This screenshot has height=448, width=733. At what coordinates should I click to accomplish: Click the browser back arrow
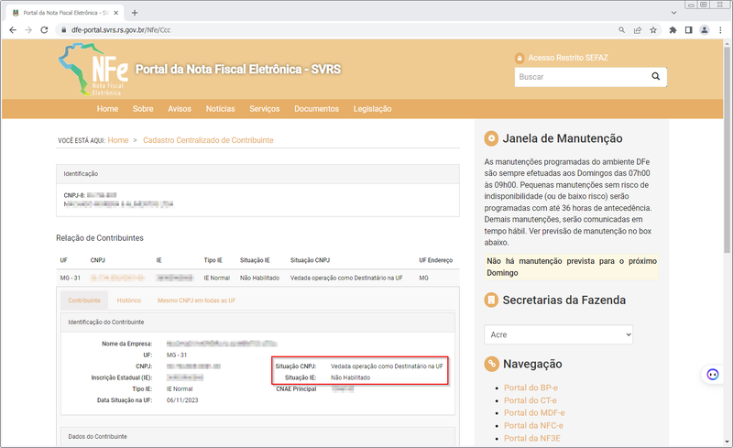pyautogui.click(x=13, y=30)
